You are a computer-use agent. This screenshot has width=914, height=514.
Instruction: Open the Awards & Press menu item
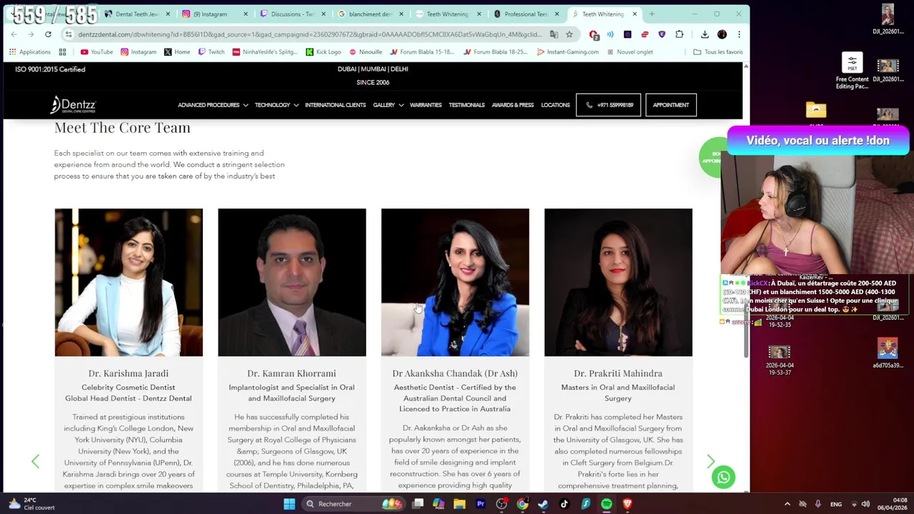[x=513, y=105]
